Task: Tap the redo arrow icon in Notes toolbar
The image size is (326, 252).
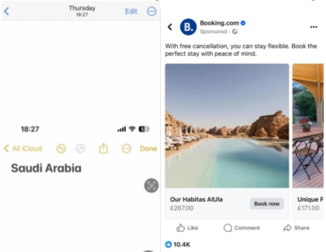Action: (80, 149)
